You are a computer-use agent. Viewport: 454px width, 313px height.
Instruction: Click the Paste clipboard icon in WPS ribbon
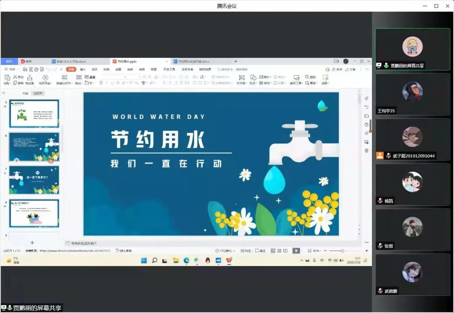[7, 78]
